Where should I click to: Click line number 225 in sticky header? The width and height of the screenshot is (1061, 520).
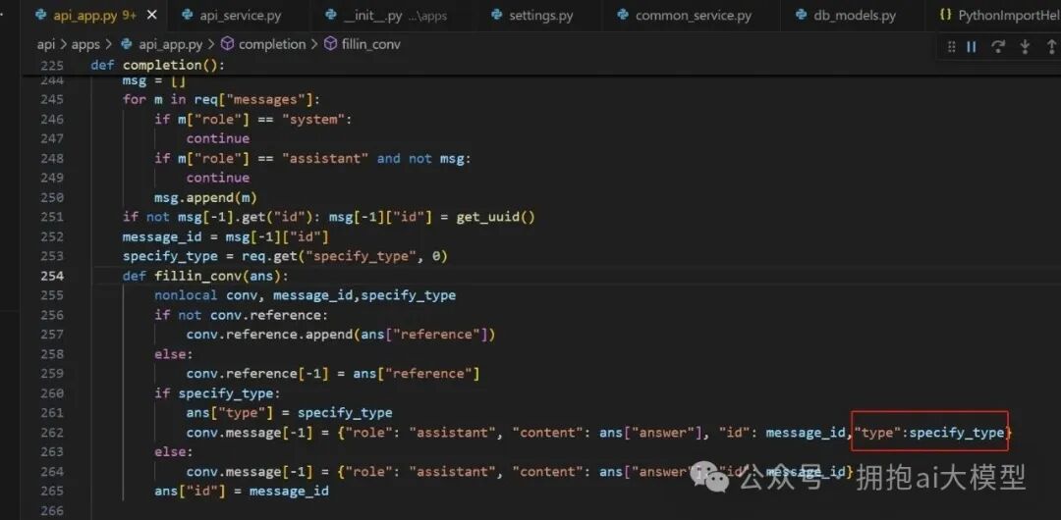(52, 66)
